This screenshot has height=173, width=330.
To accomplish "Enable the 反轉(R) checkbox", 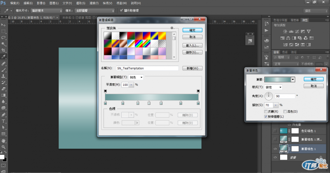I will [x=266, y=111].
